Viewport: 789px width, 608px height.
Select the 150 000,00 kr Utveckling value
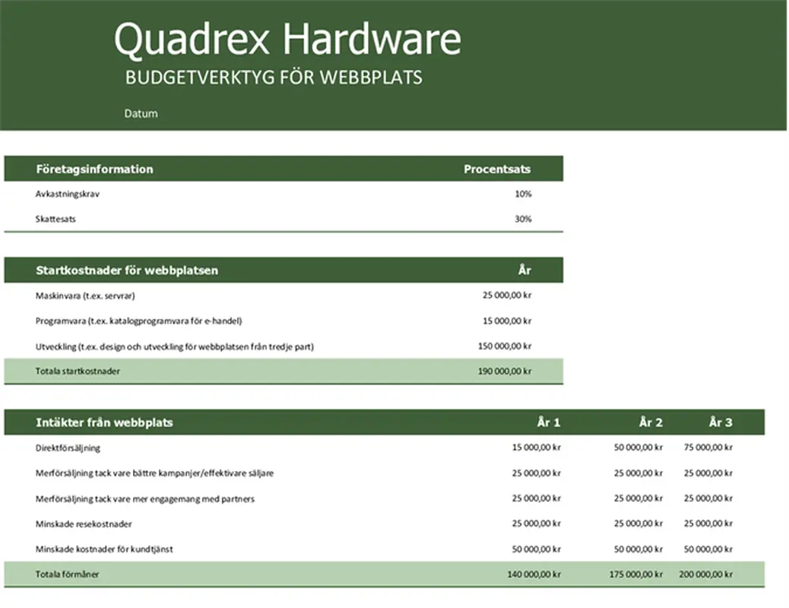505,347
